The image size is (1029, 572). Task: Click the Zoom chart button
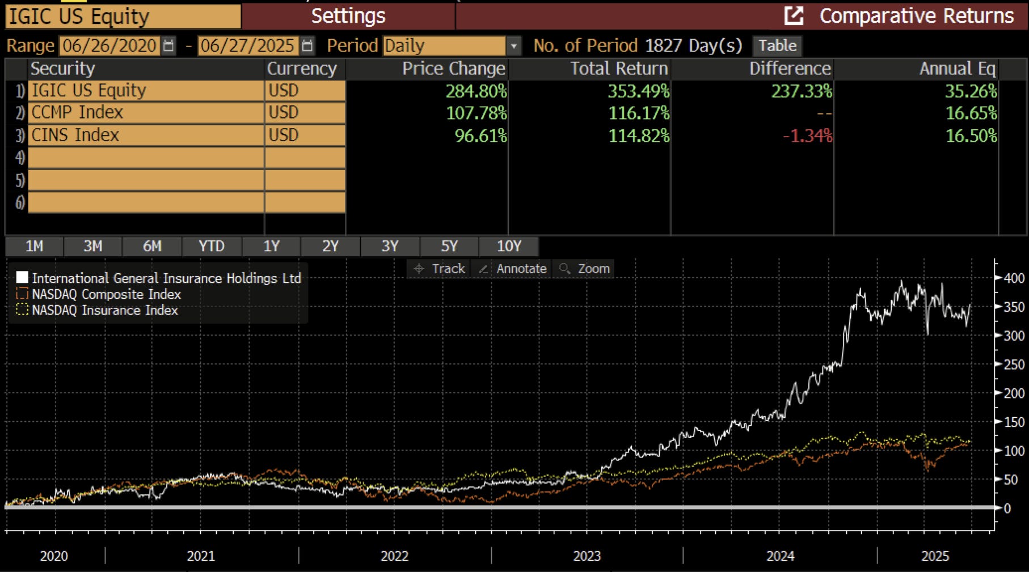(584, 269)
